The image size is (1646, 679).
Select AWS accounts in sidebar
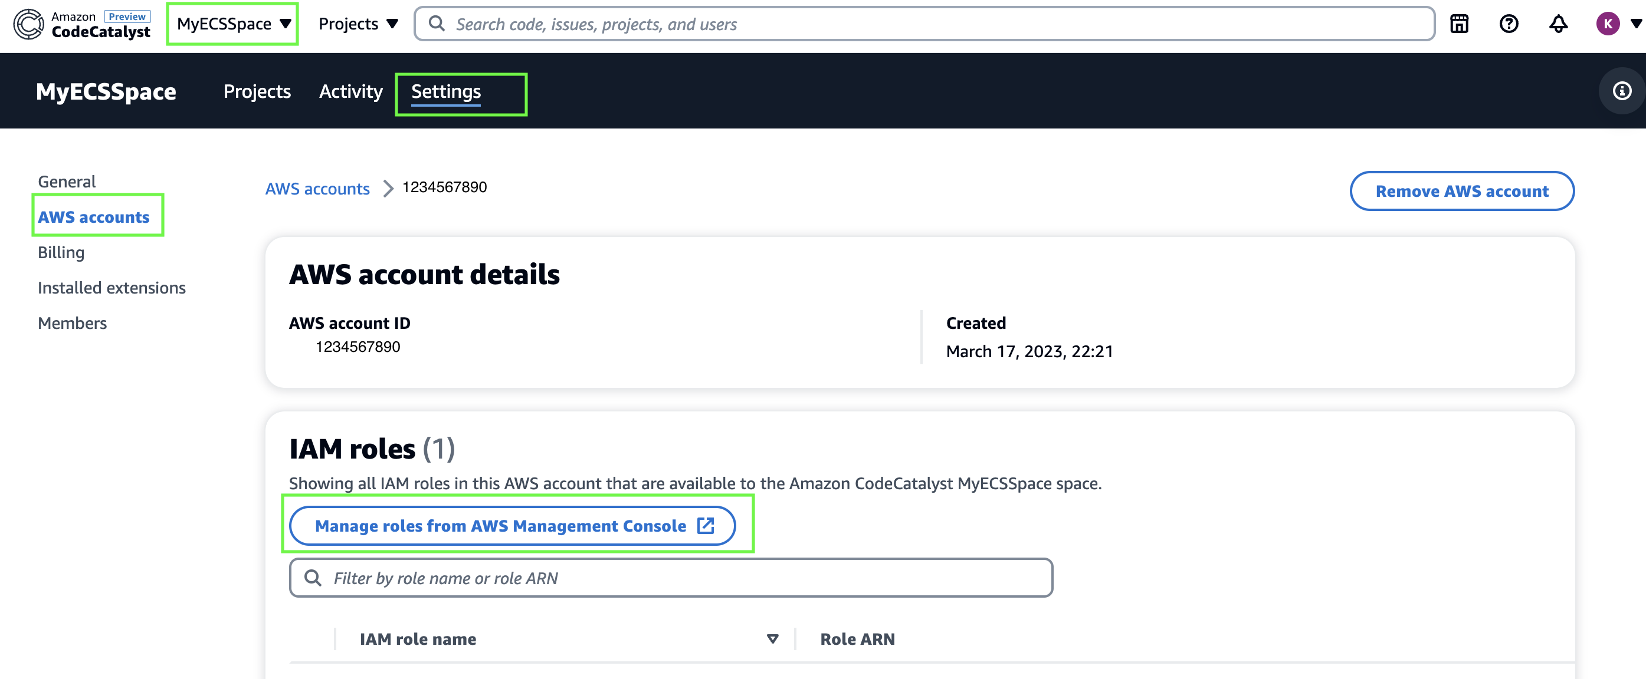click(x=94, y=217)
